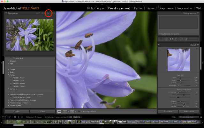Click the Navigator flower preview thumbnail
This screenshot has height=128, width=204.
tap(30, 35)
